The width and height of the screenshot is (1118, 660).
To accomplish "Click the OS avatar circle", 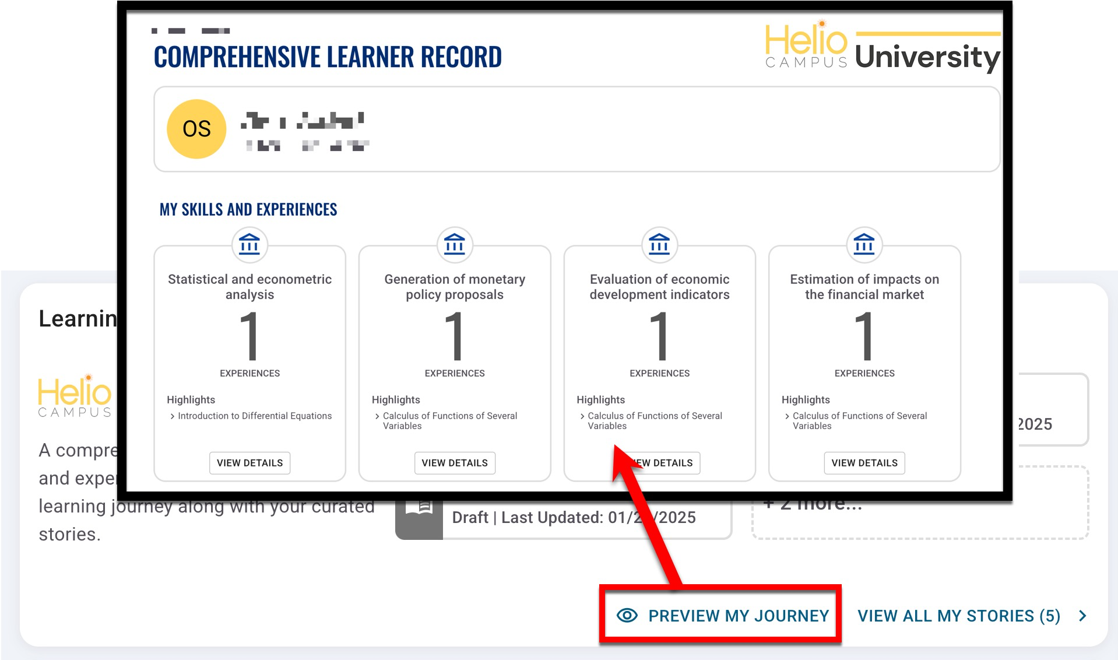I will 196,129.
